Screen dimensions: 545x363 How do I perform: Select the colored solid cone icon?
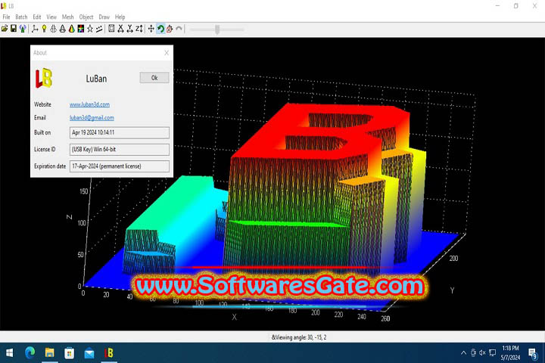[x=72, y=29]
